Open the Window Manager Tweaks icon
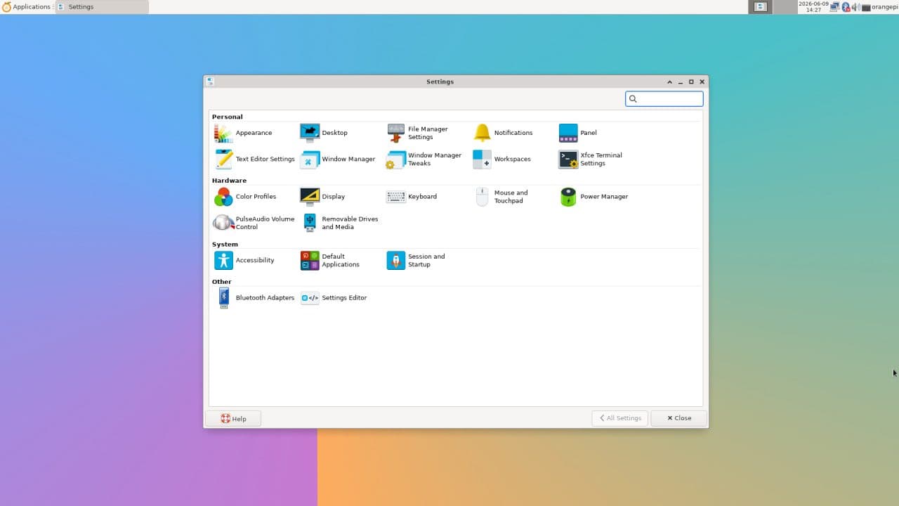 pyautogui.click(x=396, y=160)
